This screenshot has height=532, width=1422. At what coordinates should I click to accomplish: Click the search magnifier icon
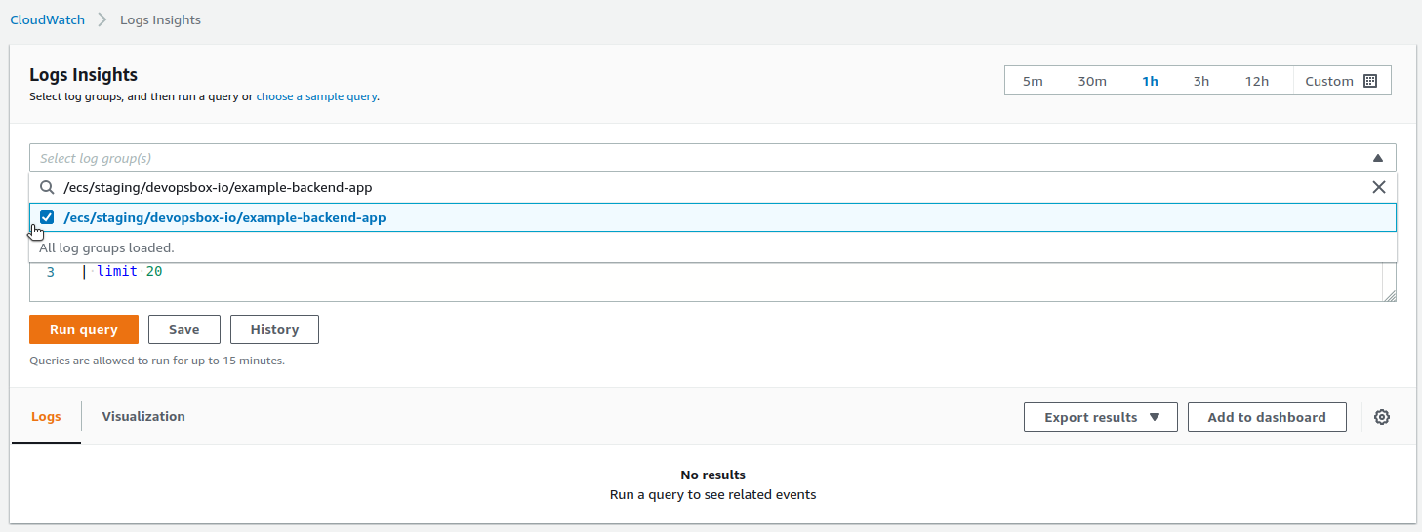47,187
